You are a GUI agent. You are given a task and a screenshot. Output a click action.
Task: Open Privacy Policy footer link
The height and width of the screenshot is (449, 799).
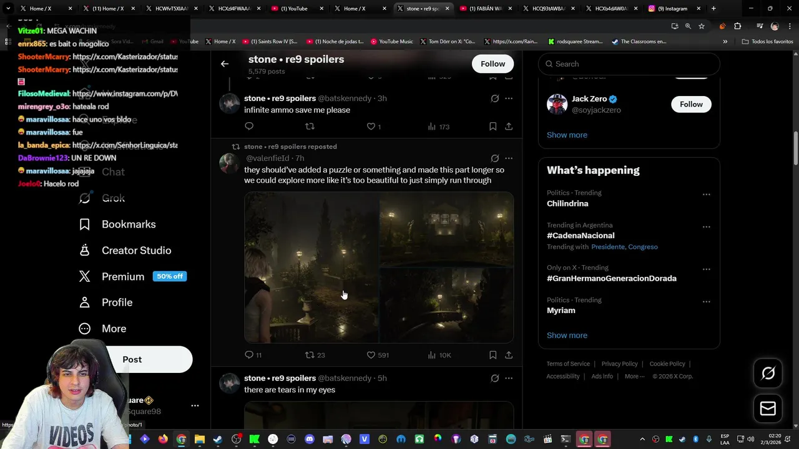point(619,364)
